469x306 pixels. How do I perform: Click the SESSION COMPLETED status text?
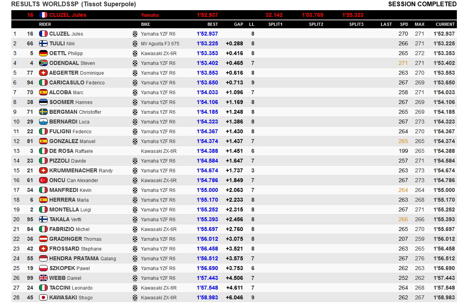pyautogui.click(x=422, y=4)
